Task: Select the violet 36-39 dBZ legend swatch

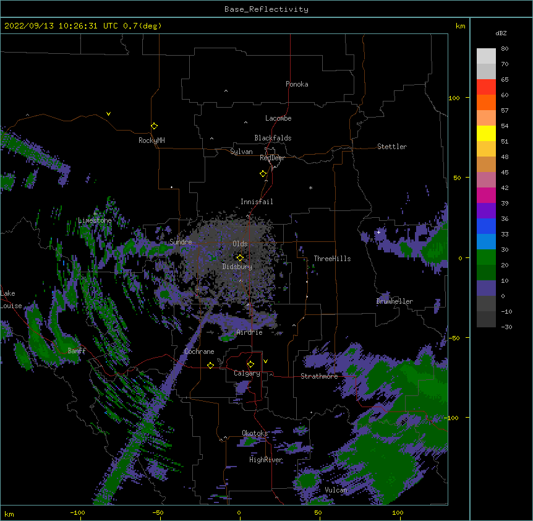Action: [x=486, y=211]
